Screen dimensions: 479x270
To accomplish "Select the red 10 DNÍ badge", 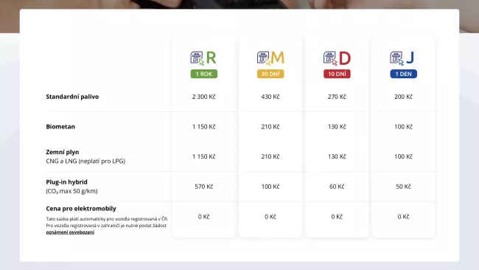I will pos(337,74).
